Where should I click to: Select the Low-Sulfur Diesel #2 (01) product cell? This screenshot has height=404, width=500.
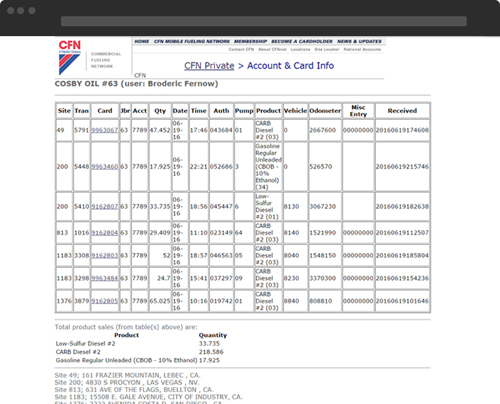tap(268, 206)
